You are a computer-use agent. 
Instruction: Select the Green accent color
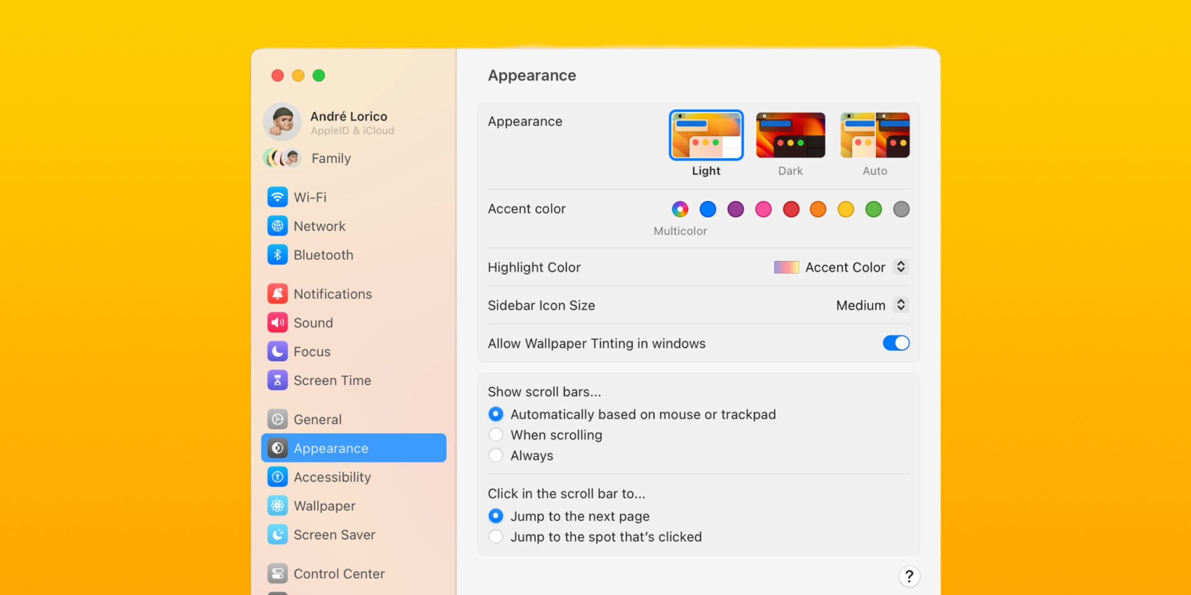[x=874, y=209]
